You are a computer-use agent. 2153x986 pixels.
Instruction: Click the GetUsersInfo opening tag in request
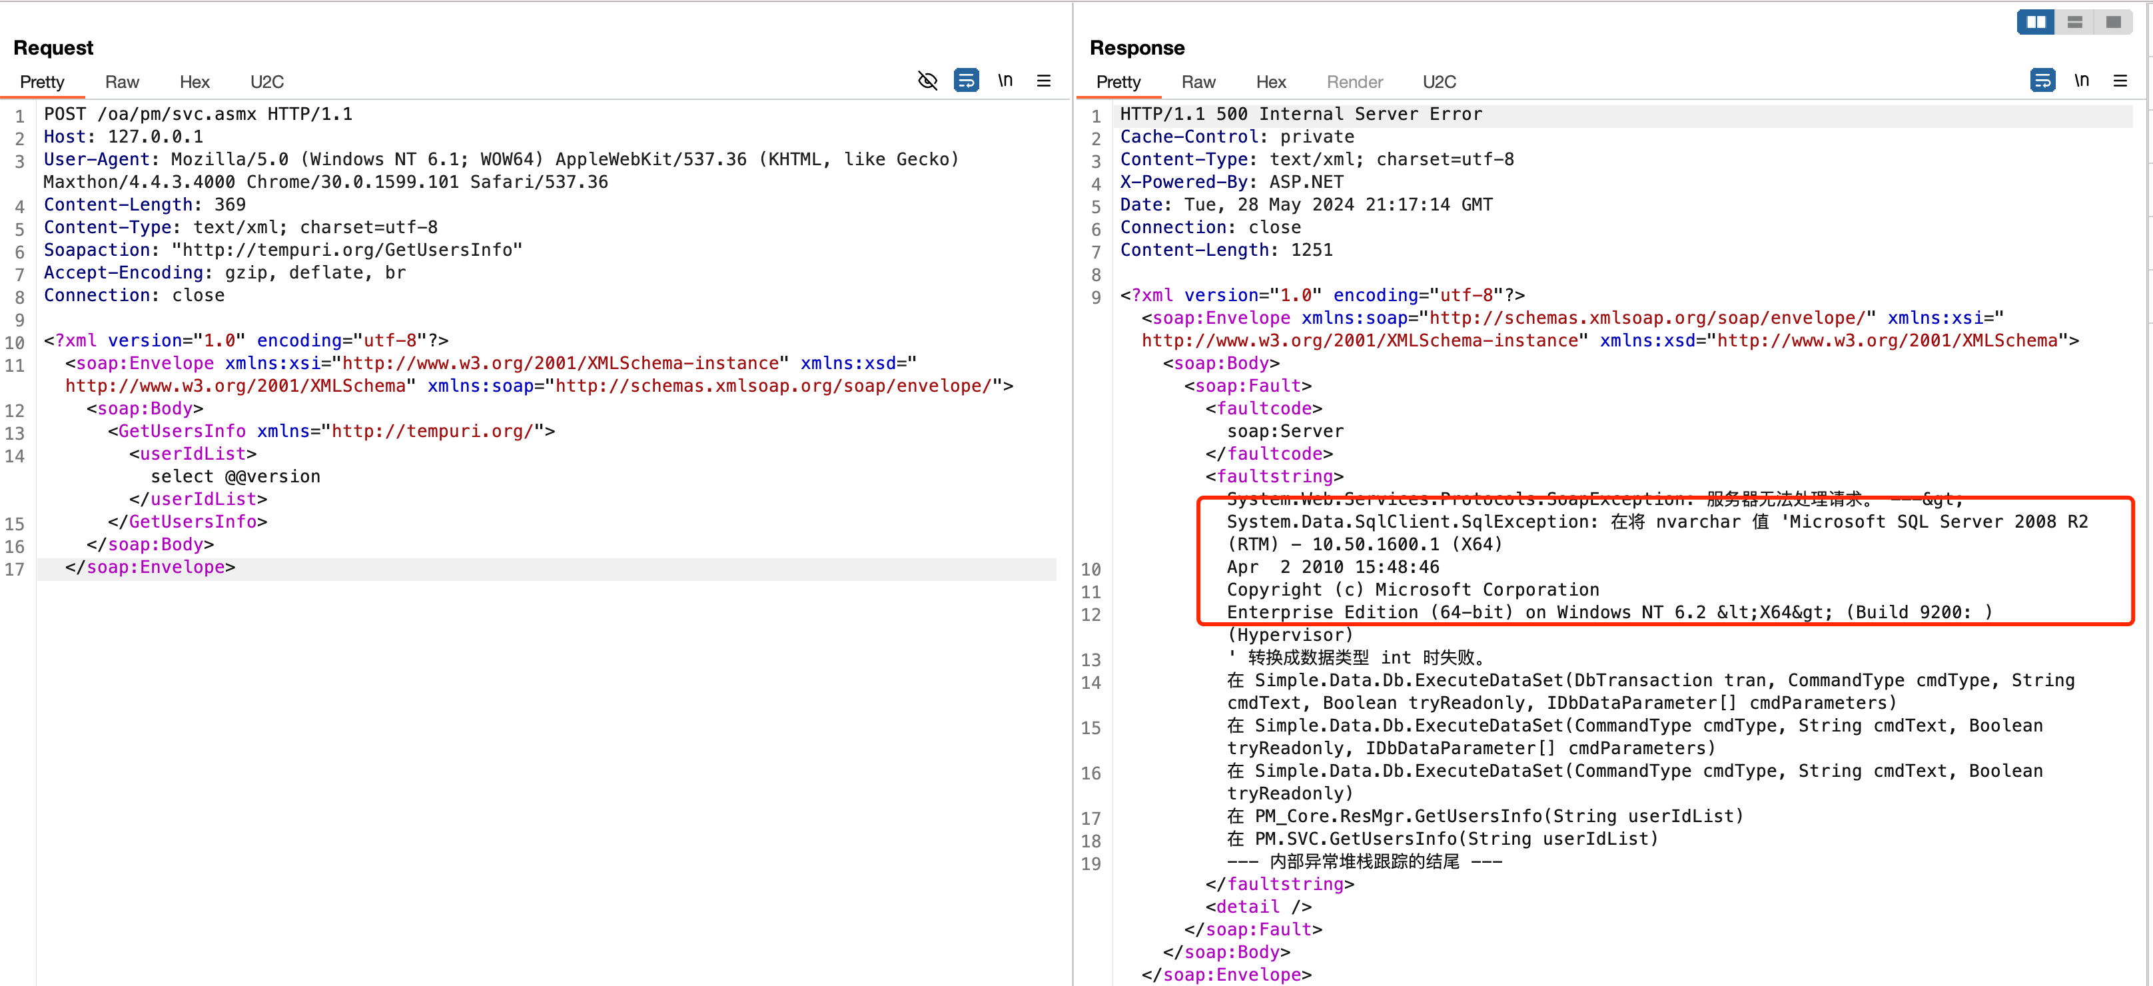click(x=332, y=431)
